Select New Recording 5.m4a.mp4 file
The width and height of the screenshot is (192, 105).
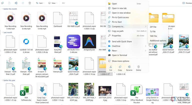42,21
